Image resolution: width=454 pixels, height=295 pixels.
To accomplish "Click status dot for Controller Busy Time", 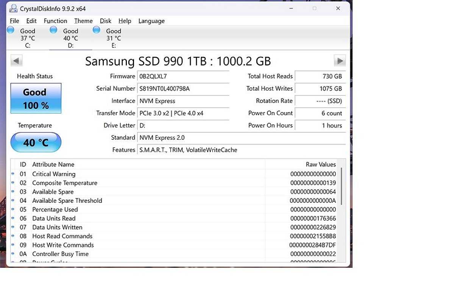I will tap(13, 254).
